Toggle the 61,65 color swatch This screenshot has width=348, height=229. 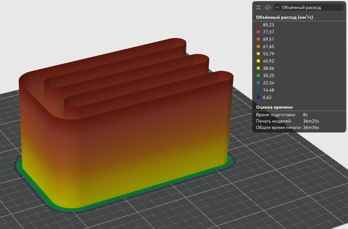point(258,47)
